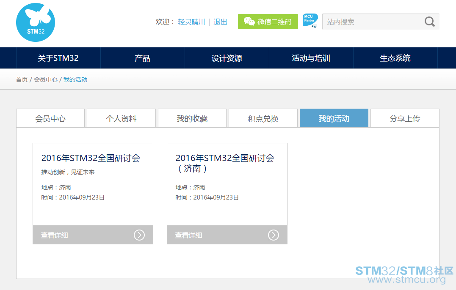The width and height of the screenshot is (456, 290).
Task: Switch to the 分享上传 tab
Action: [405, 118]
